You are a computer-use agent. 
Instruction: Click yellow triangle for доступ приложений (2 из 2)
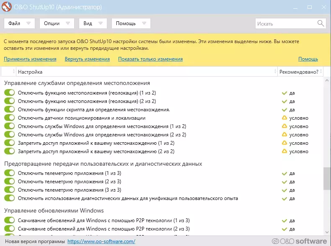click(284, 151)
